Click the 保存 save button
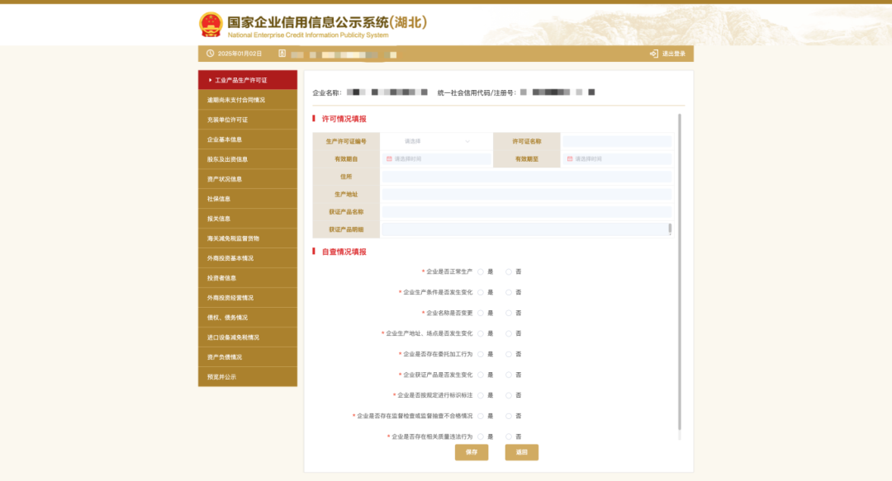Viewport: 892px width, 481px height. (472, 453)
